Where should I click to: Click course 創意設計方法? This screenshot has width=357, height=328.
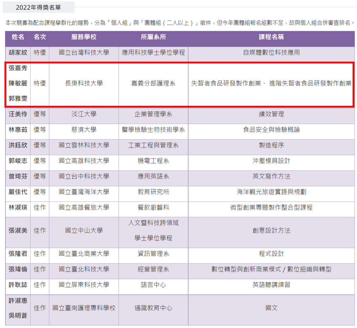pos(271,231)
